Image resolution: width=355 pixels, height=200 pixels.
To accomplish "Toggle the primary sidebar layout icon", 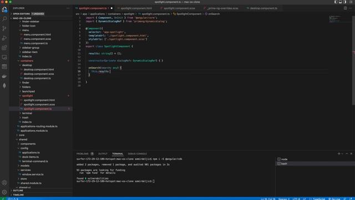I will point(336,2).
